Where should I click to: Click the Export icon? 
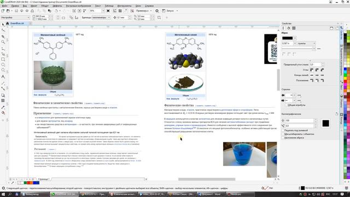79,11
